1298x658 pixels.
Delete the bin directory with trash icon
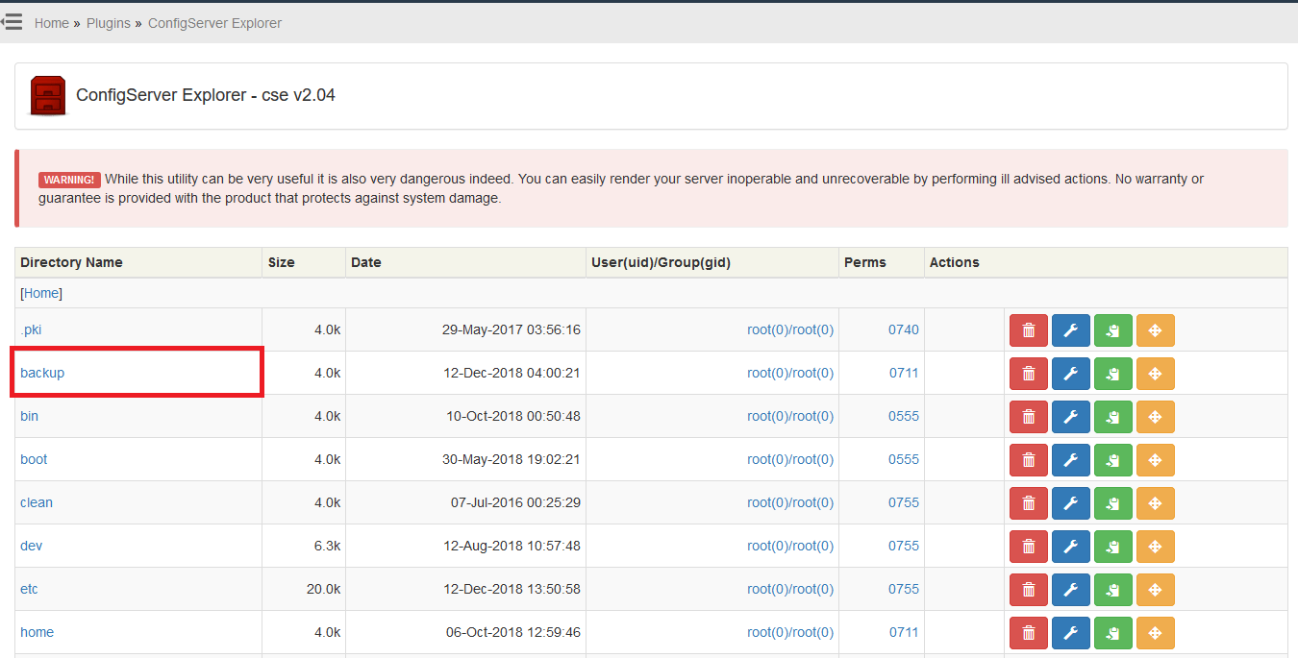pos(1029,417)
